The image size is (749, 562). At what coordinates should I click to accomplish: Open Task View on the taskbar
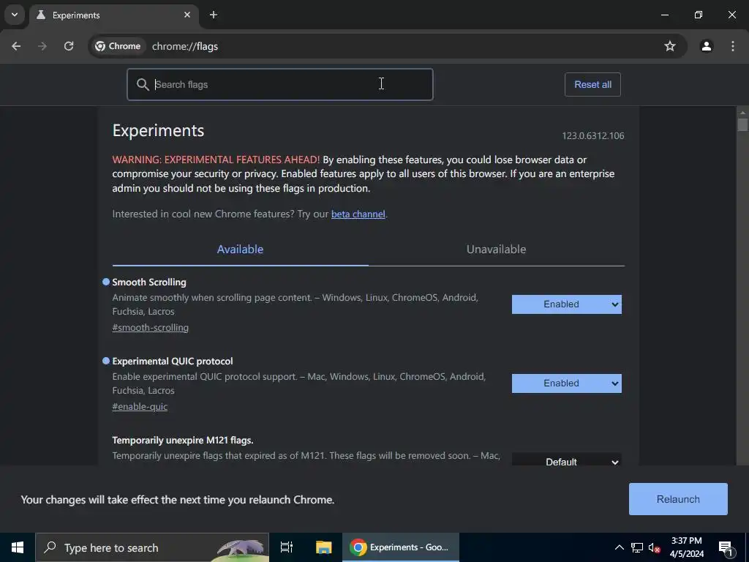(x=287, y=547)
